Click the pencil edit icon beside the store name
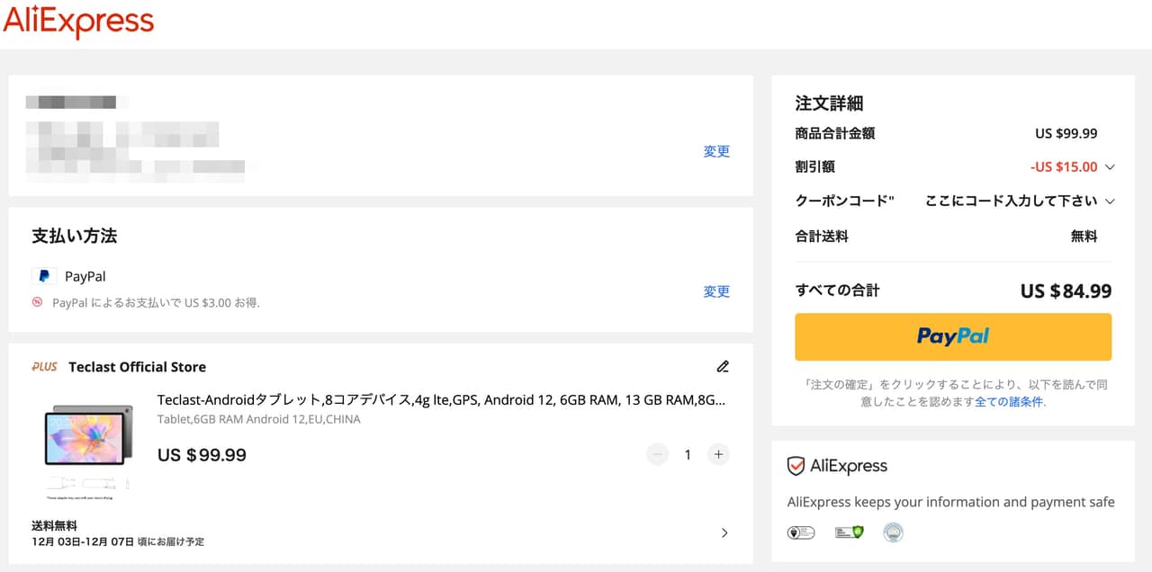The image size is (1152, 572). click(x=723, y=366)
